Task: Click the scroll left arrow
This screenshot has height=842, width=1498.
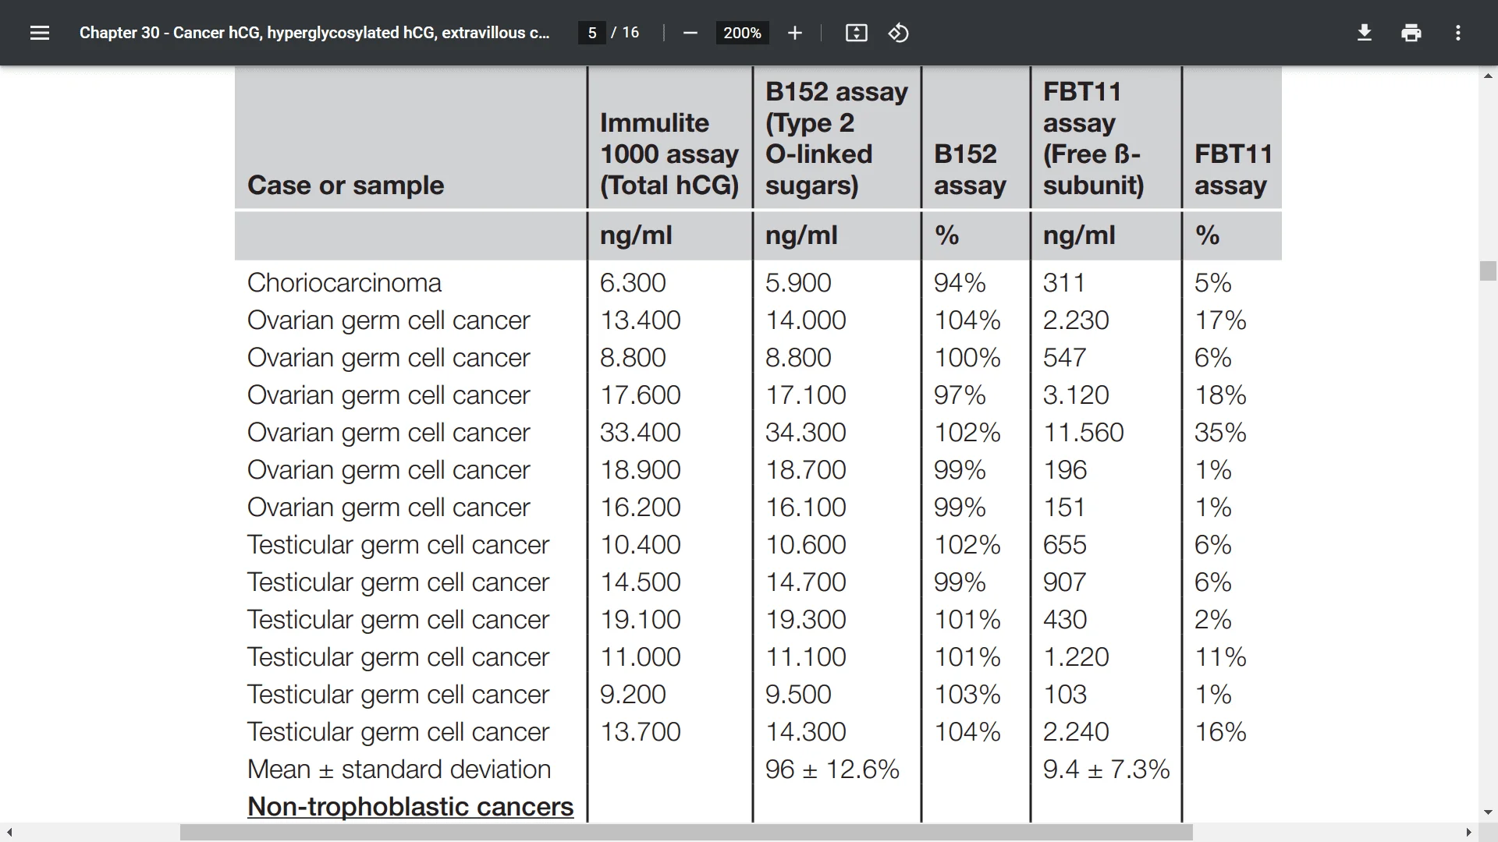Action: [x=9, y=833]
